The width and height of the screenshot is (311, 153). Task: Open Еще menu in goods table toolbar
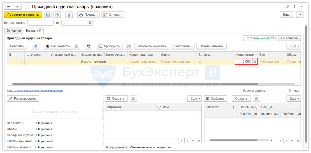pyautogui.click(x=294, y=46)
